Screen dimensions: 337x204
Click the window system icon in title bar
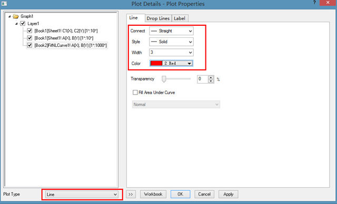click(4, 4)
